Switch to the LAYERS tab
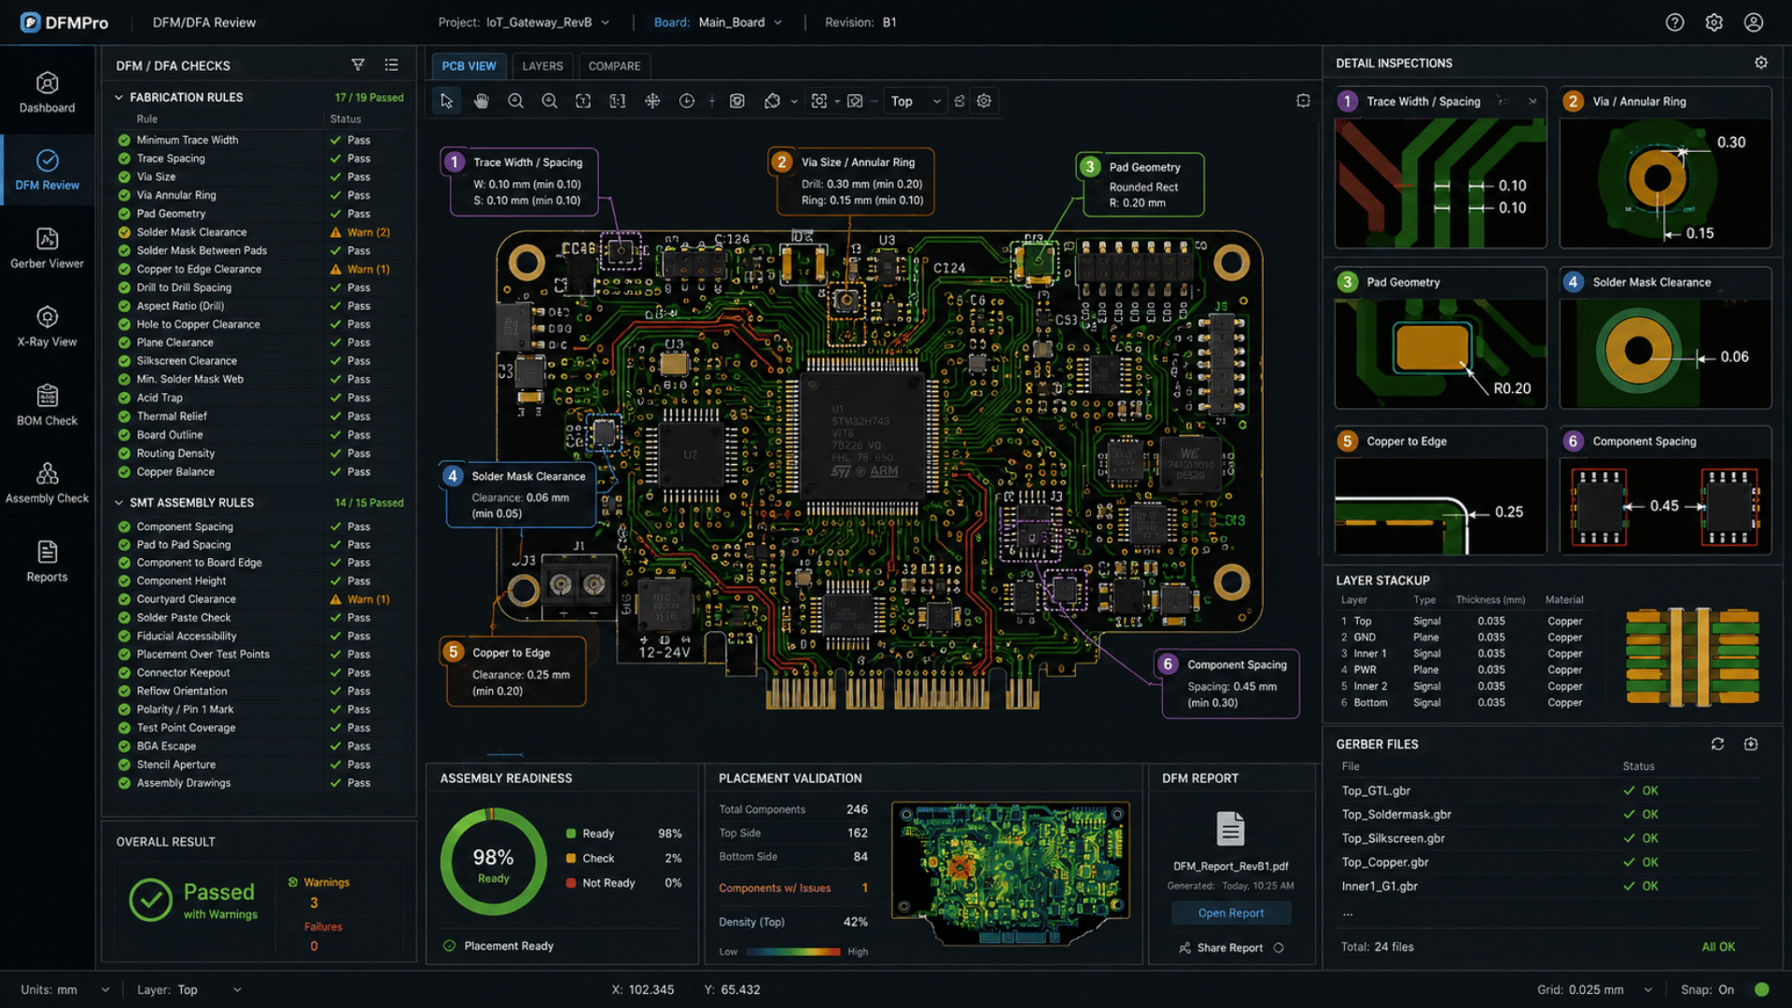Screen dimensions: 1792x1008 542,66
